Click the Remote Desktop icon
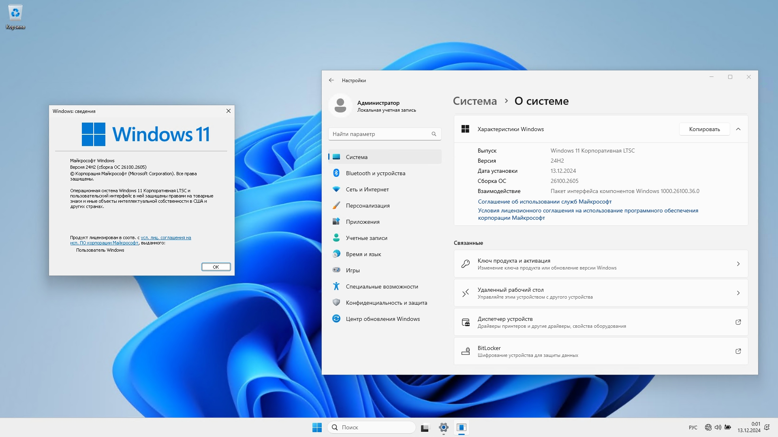This screenshot has width=778, height=437. pyautogui.click(x=466, y=293)
